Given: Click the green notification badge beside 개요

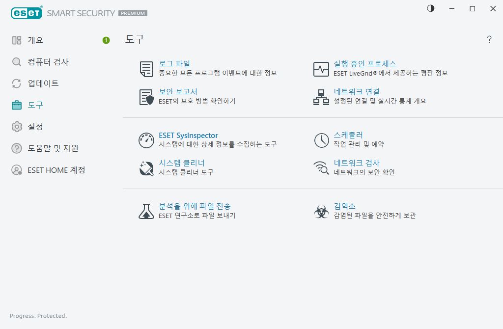Looking at the screenshot, I should tap(105, 41).
